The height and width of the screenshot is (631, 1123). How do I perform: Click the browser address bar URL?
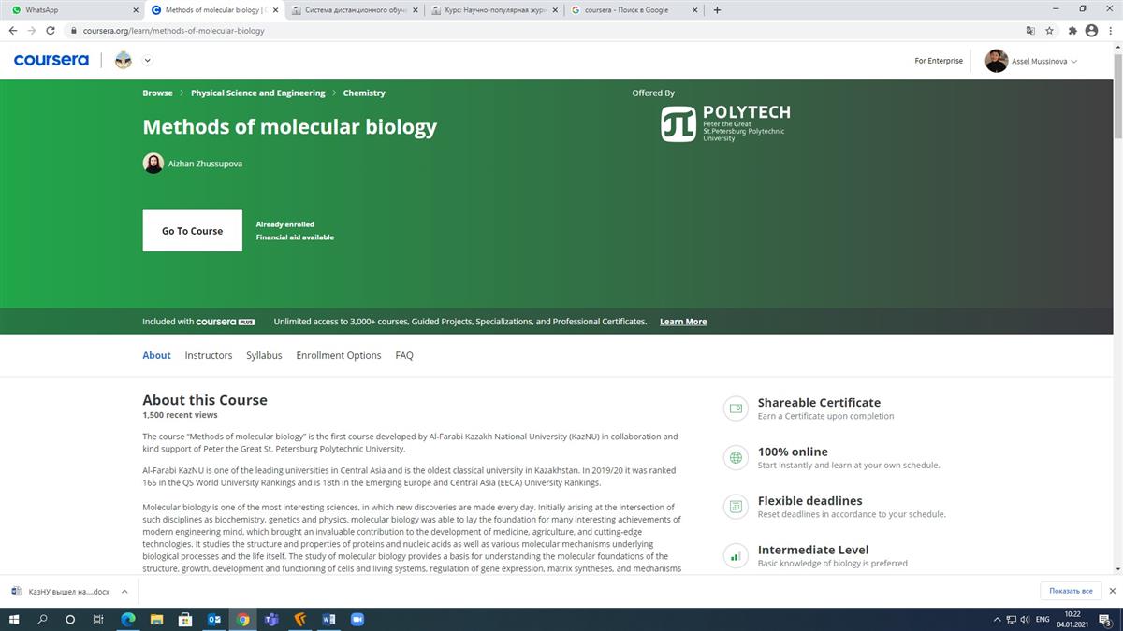173,30
